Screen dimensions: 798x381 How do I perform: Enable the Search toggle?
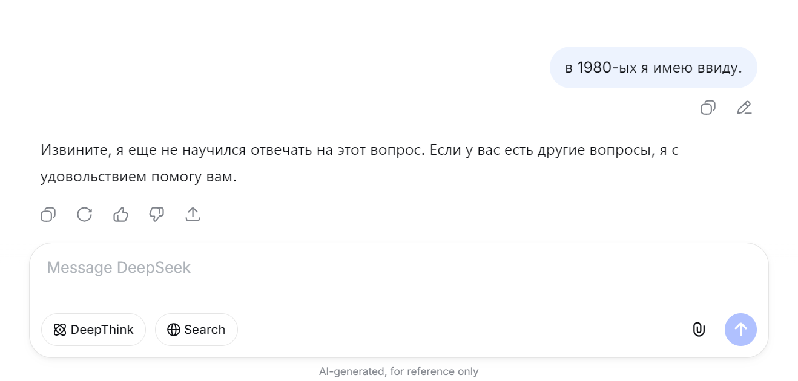pos(196,330)
